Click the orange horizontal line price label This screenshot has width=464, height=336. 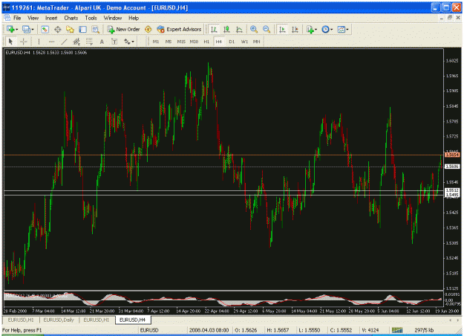point(452,155)
